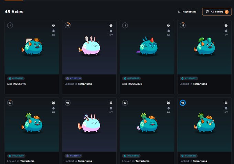Open the axie image on card #12255813
Screen dimensions: 234x164
[x=205, y=123]
